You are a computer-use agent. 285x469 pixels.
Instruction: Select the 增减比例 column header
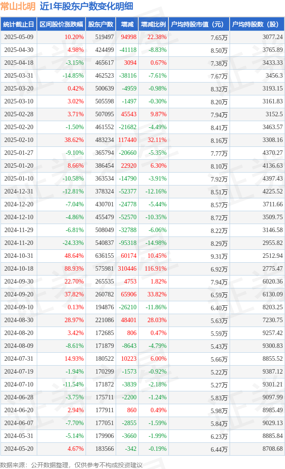coord(153,24)
